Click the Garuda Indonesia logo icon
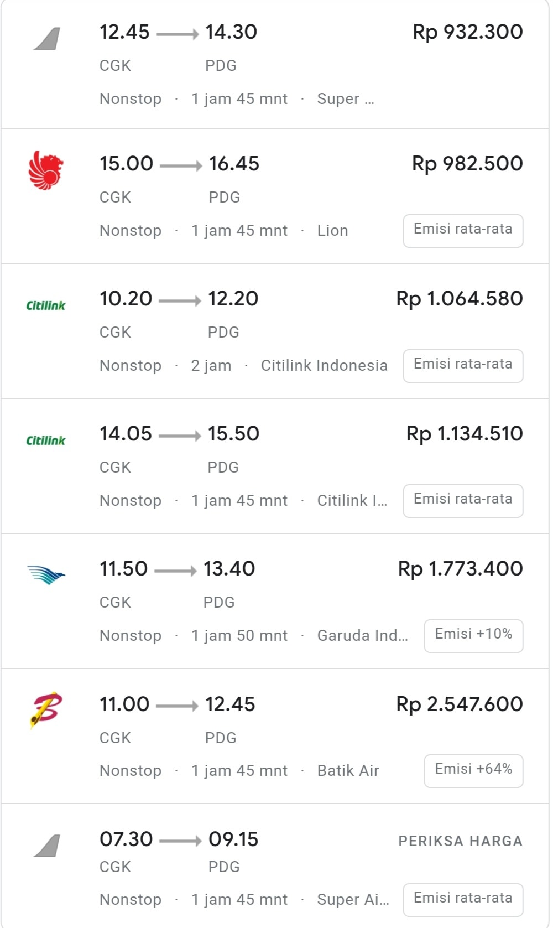Viewport: 553px width, 928px height. pyautogui.click(x=46, y=574)
